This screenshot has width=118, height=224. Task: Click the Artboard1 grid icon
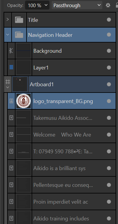(x=8, y=82)
